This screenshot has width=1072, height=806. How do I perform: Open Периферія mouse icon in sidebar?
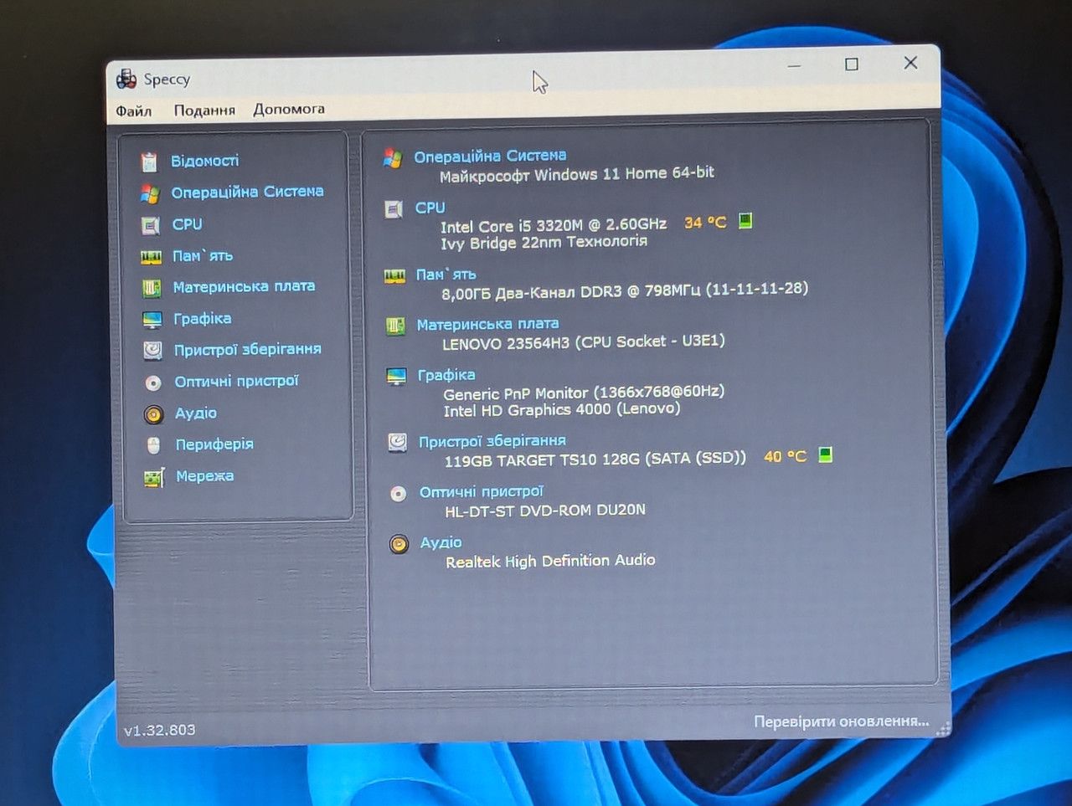pyautogui.click(x=154, y=445)
